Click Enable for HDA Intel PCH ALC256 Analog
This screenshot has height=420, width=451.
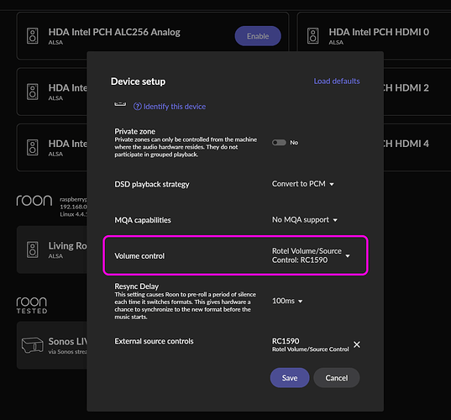pyautogui.click(x=258, y=36)
